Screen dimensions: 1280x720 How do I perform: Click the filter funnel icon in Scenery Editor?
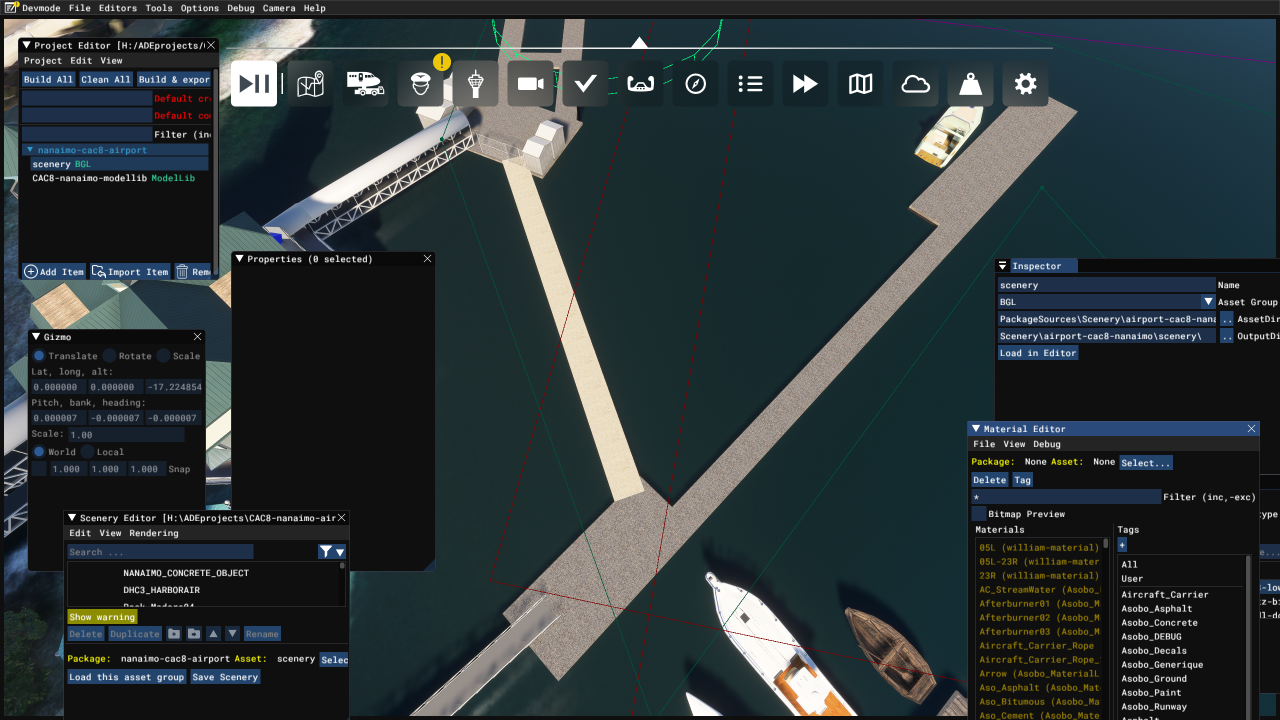325,551
